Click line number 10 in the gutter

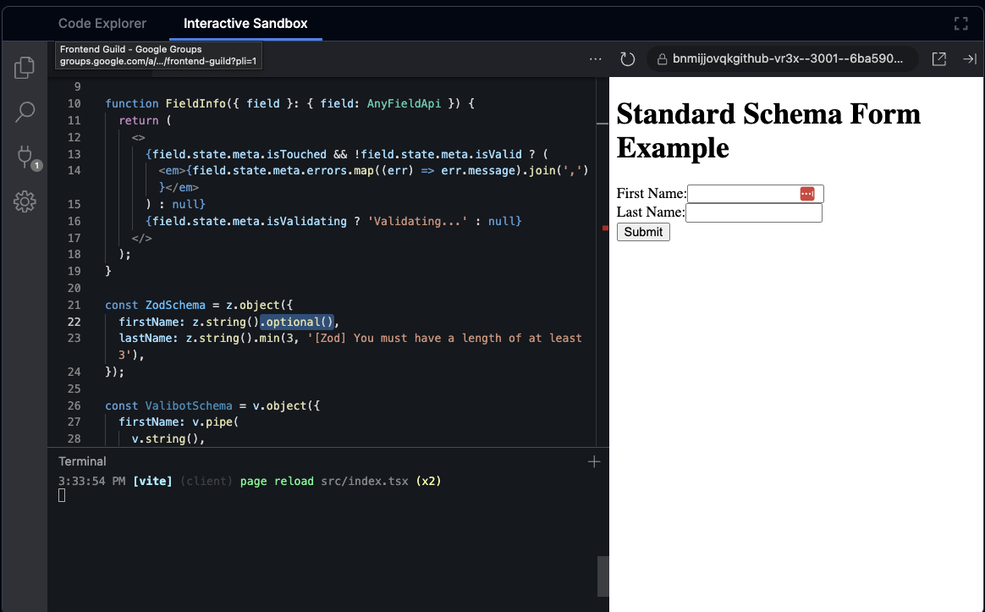[x=74, y=103]
